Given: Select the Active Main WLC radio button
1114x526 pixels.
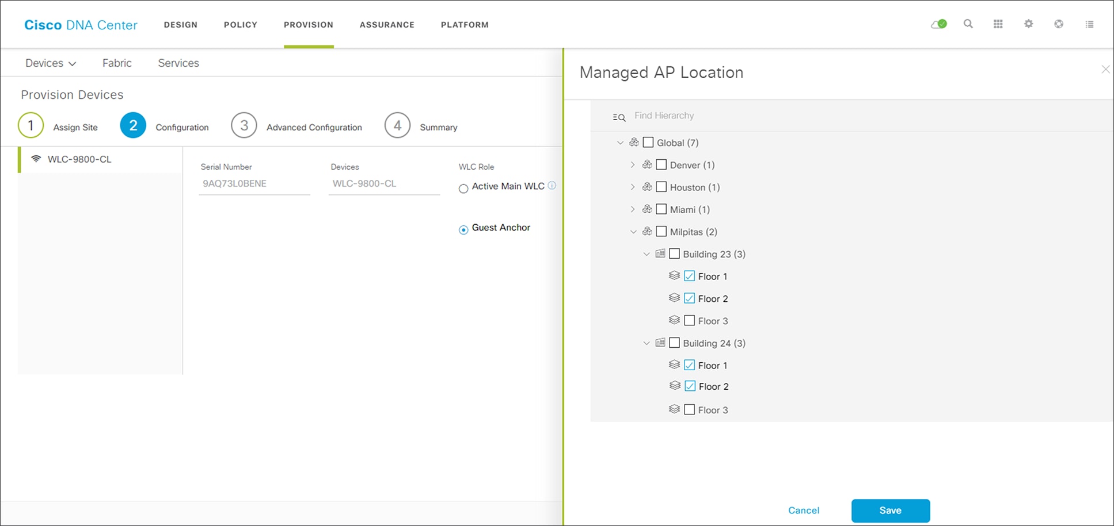Looking at the screenshot, I should click(x=463, y=189).
